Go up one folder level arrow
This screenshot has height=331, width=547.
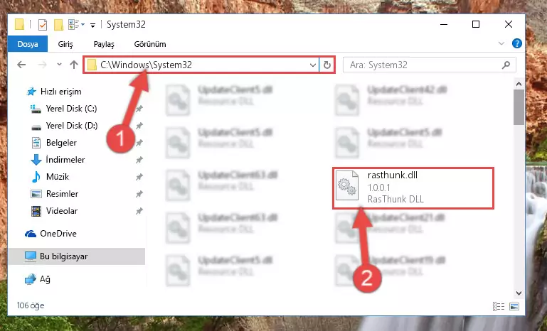point(73,65)
